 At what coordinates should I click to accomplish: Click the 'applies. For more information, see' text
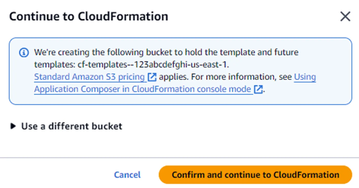point(225,77)
